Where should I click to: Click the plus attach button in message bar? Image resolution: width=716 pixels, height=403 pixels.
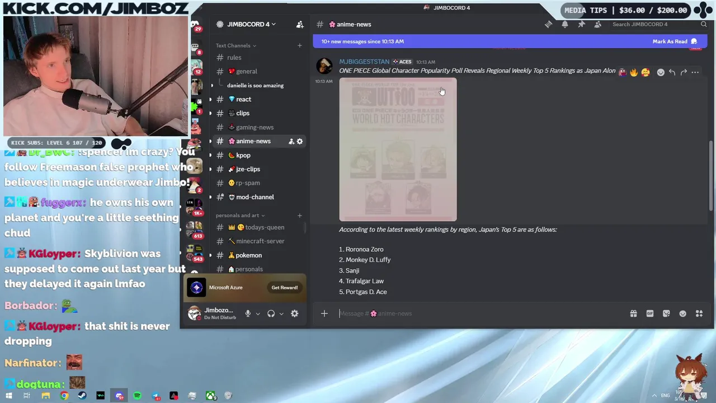point(324,313)
